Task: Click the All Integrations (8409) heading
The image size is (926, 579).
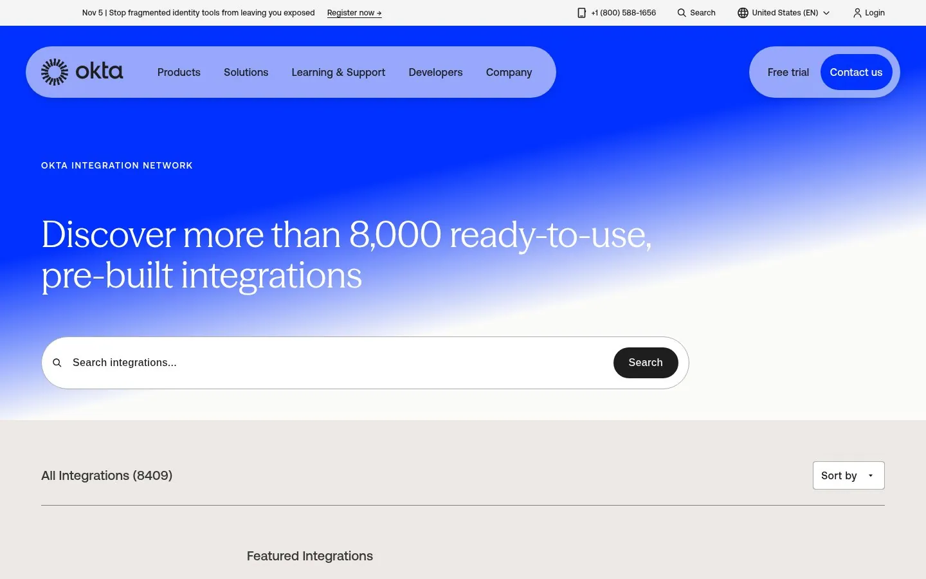Action: 107,475
